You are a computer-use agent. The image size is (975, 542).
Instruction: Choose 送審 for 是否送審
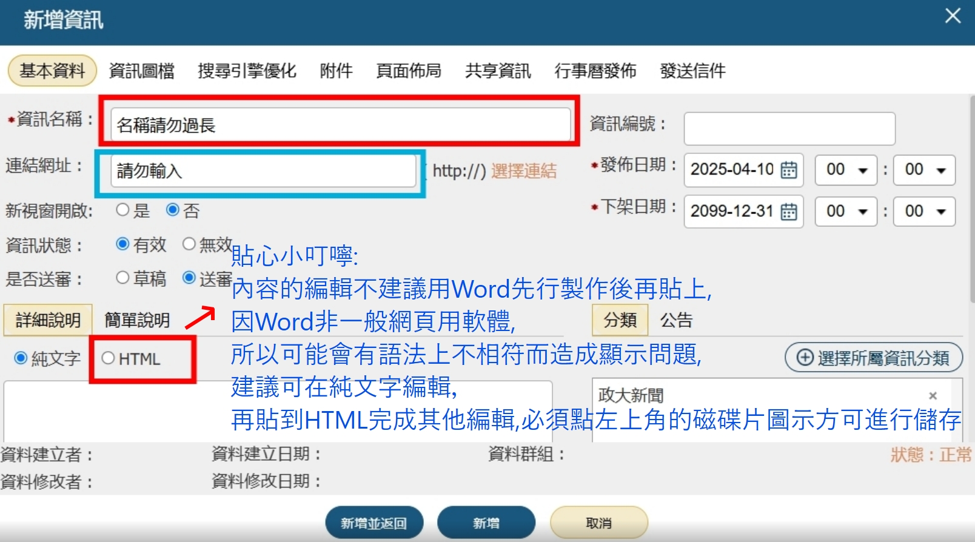pyautogui.click(x=189, y=278)
